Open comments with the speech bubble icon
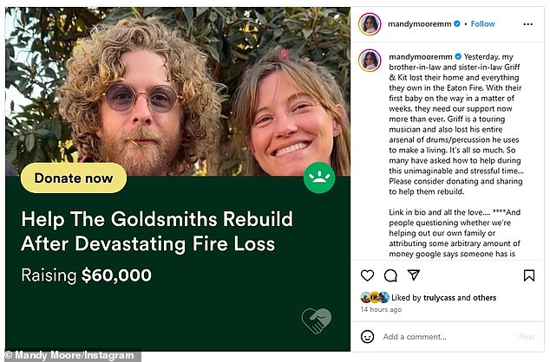Image resolution: width=550 pixels, height=362 pixels. coord(390,275)
